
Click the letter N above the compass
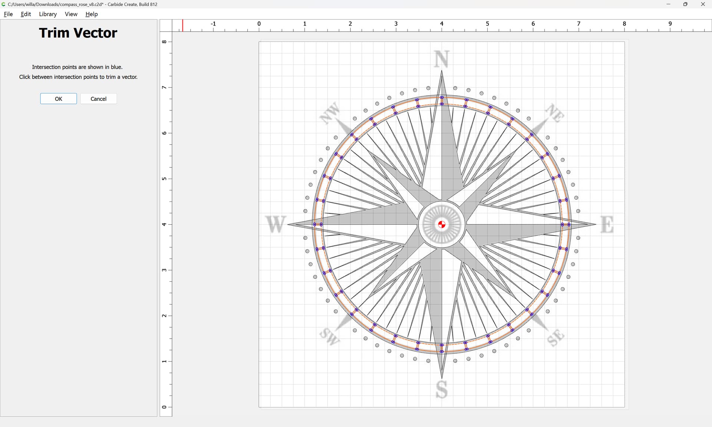point(441,59)
